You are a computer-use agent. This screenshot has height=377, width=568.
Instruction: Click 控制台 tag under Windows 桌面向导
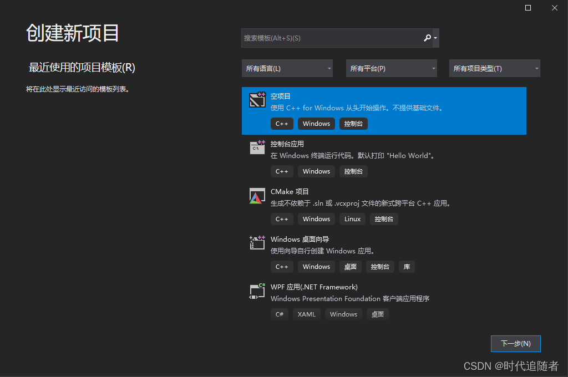[x=380, y=267]
